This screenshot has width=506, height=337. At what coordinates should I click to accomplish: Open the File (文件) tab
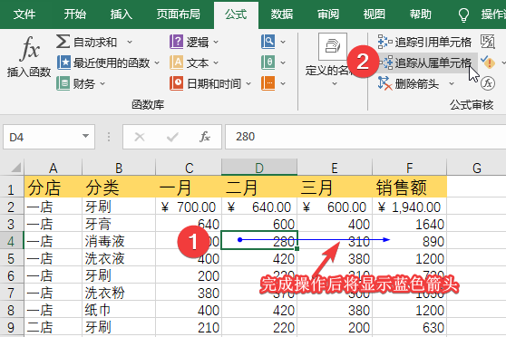[24, 14]
